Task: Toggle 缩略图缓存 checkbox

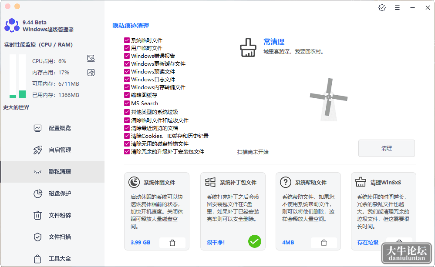Action: point(127,95)
